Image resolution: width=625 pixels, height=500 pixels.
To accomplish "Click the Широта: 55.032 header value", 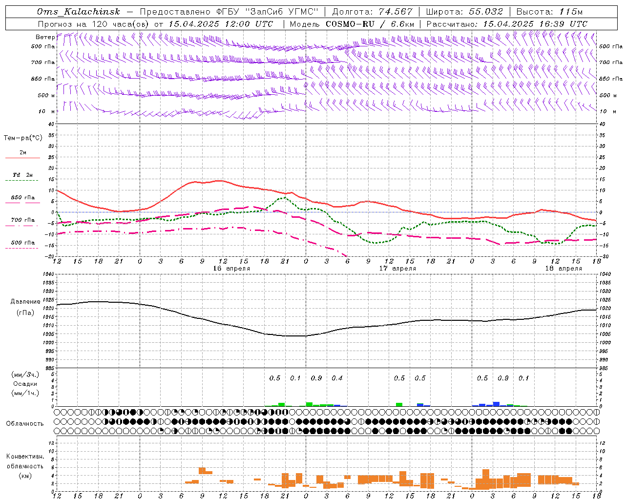I will click(x=464, y=12).
